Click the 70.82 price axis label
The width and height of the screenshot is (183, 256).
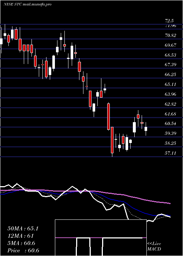(x=171, y=35)
